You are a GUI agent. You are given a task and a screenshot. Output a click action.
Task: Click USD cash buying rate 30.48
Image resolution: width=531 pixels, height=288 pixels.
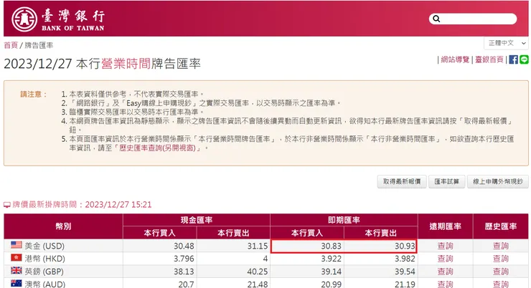coord(184,246)
